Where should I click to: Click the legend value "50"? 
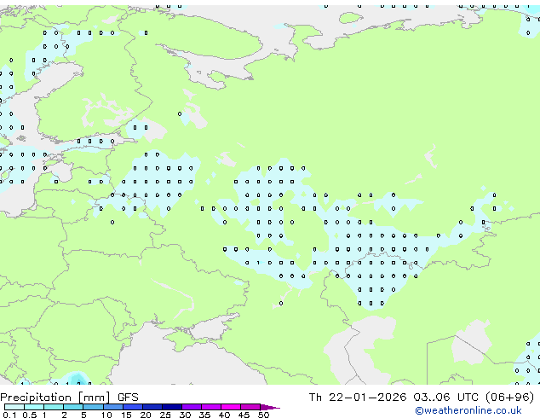(x=264, y=415)
